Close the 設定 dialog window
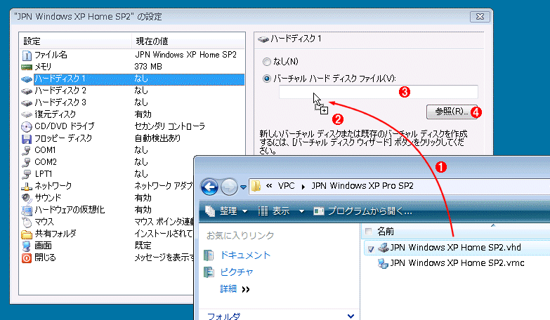The image size is (550, 320). tap(480, 16)
